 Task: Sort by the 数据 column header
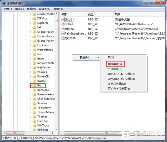click(139, 14)
